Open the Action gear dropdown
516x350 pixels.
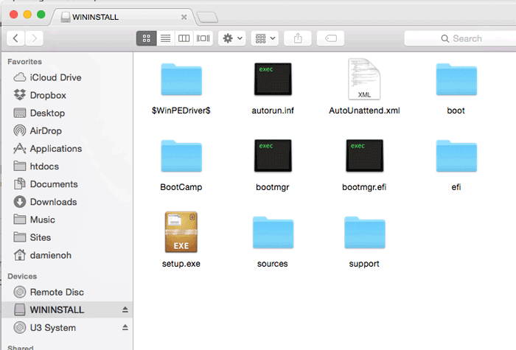(x=232, y=38)
